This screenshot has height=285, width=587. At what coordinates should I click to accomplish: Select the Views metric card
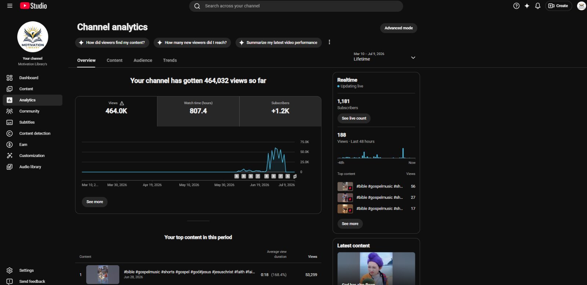coord(116,112)
